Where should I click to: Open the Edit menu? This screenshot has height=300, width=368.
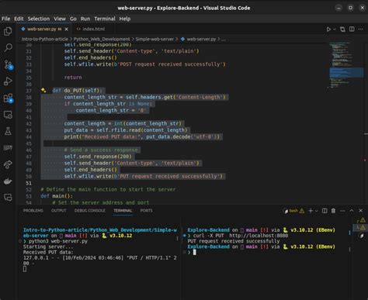click(19, 19)
